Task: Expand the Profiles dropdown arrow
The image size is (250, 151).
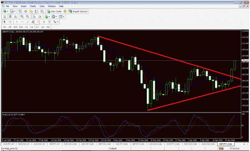Action: [15, 12]
